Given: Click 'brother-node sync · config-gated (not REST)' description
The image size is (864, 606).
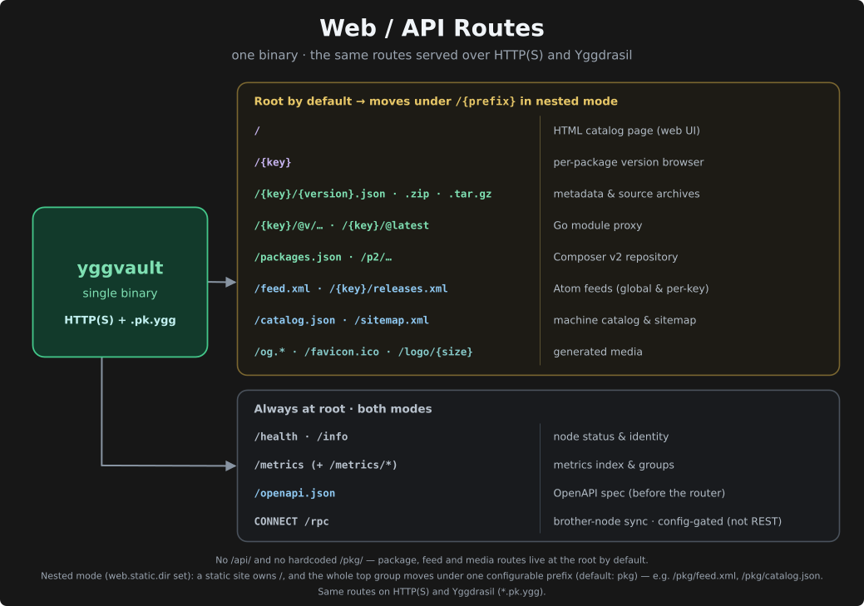Looking at the screenshot, I should (x=667, y=522).
